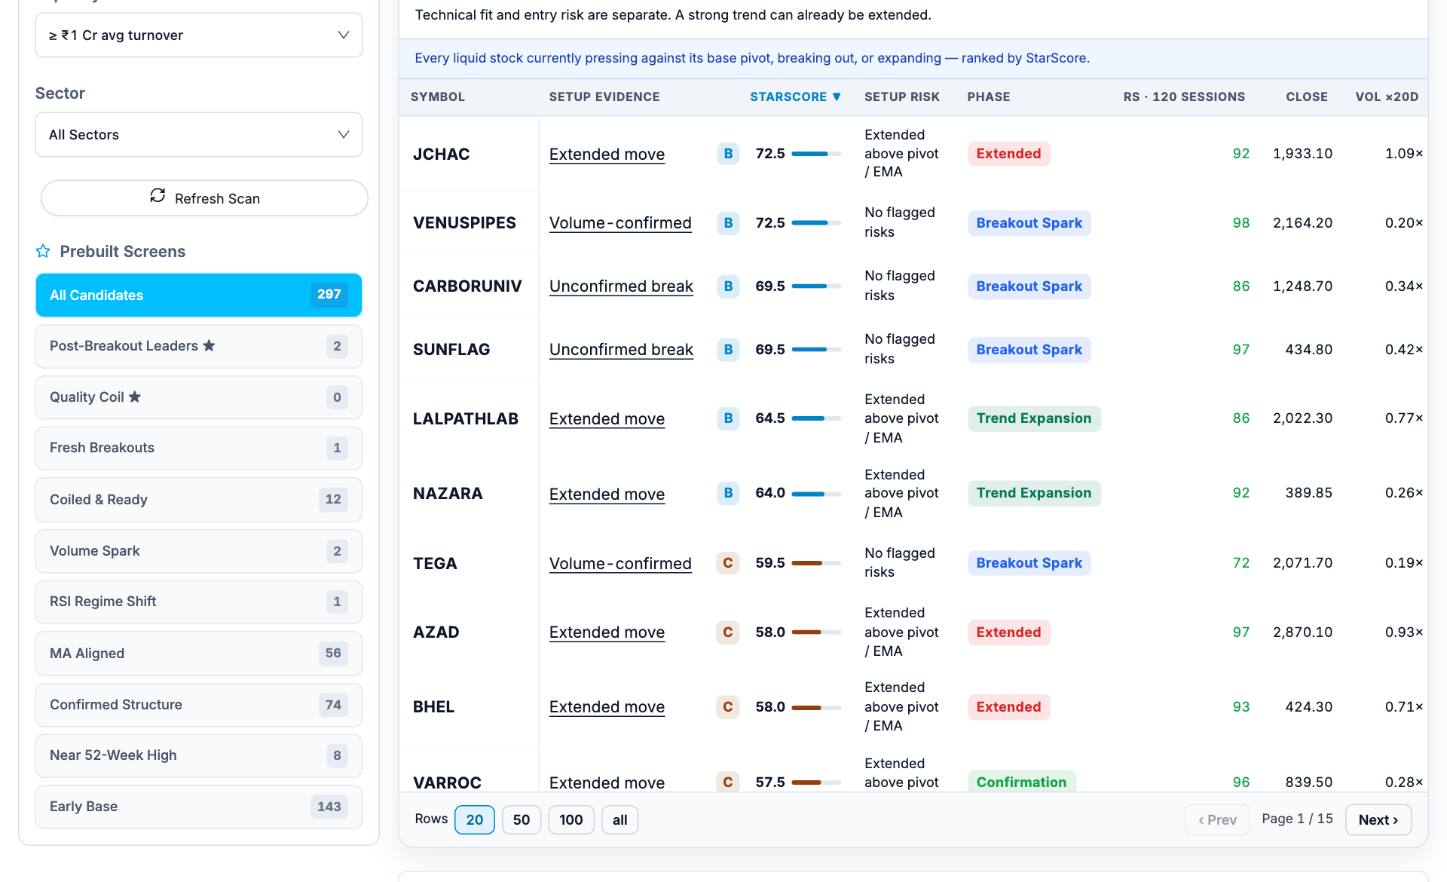Sort by RS · 120 Sessions header
The width and height of the screenshot is (1447, 882).
1184,96
